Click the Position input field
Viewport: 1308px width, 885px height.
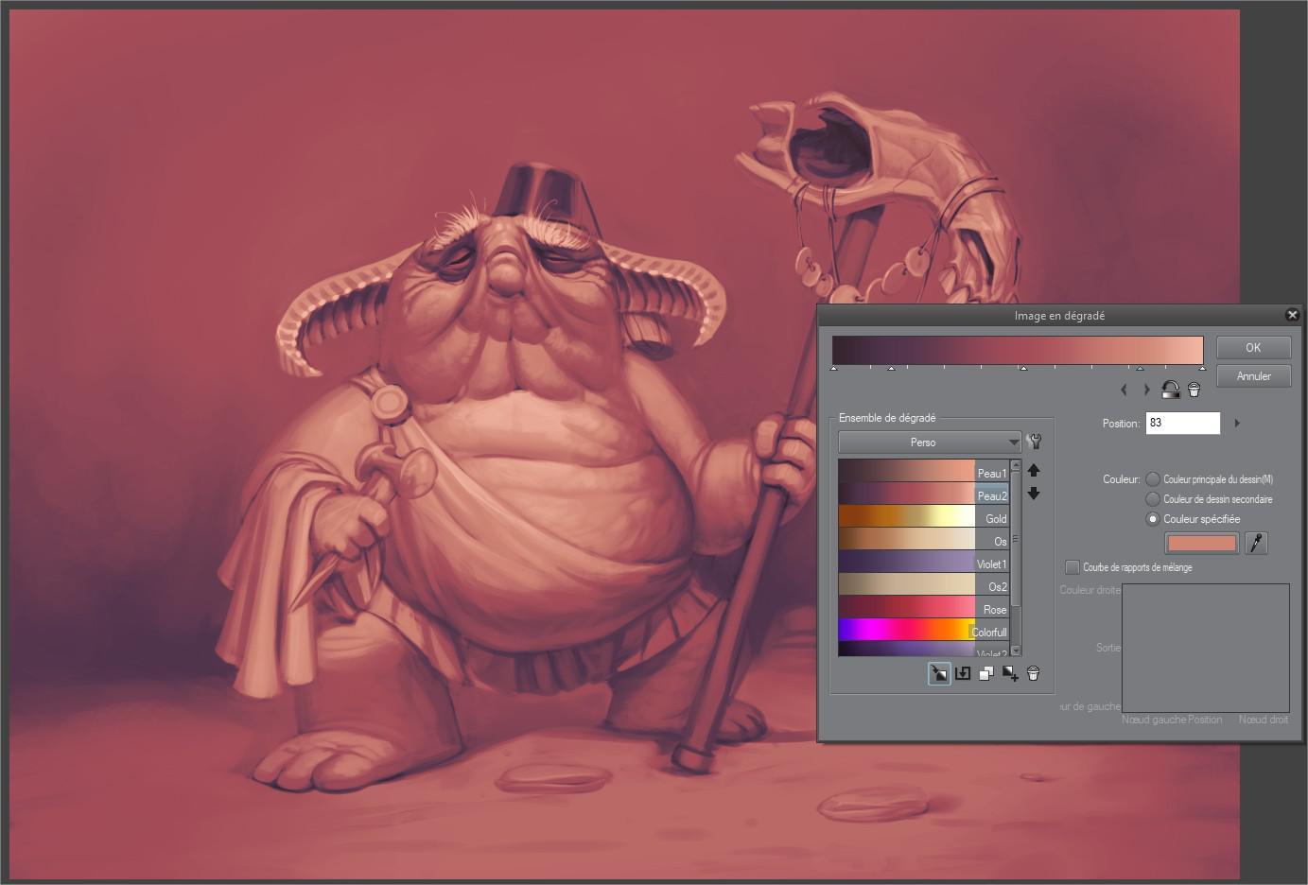click(x=1183, y=423)
